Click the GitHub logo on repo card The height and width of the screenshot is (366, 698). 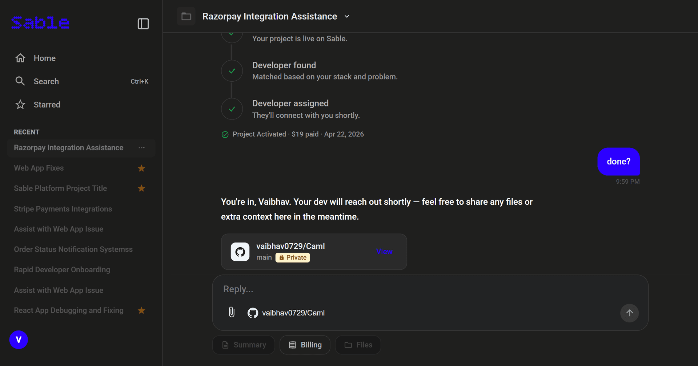tap(240, 252)
